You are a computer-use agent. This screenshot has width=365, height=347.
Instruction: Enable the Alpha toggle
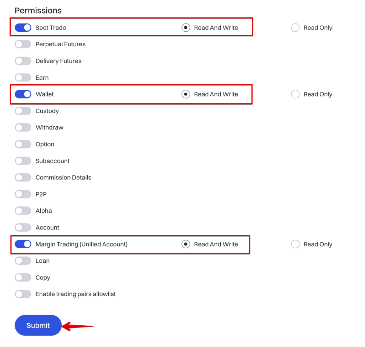tap(23, 211)
